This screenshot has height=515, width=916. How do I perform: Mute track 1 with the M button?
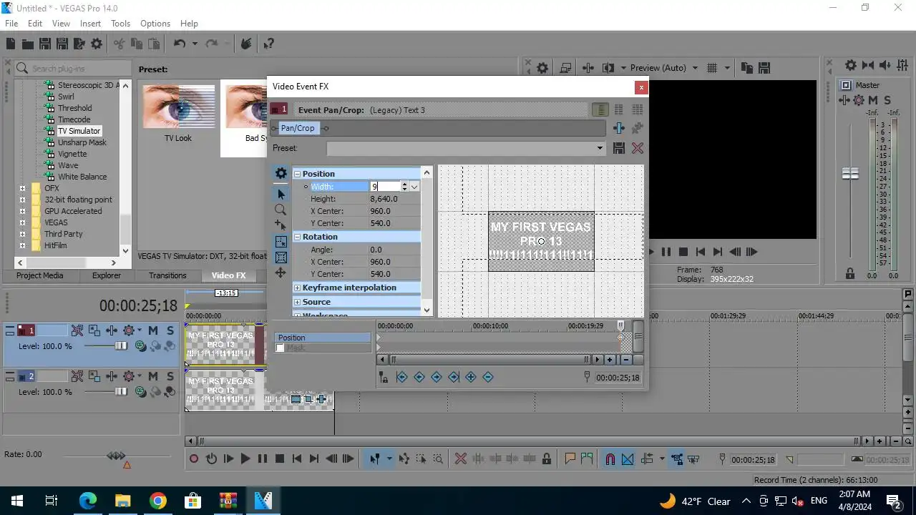(153, 330)
